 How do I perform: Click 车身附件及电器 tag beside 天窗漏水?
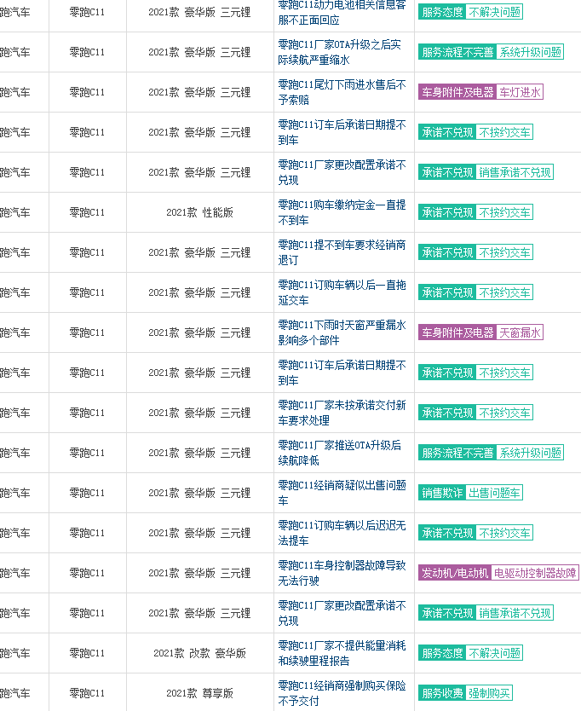pyautogui.click(x=457, y=332)
